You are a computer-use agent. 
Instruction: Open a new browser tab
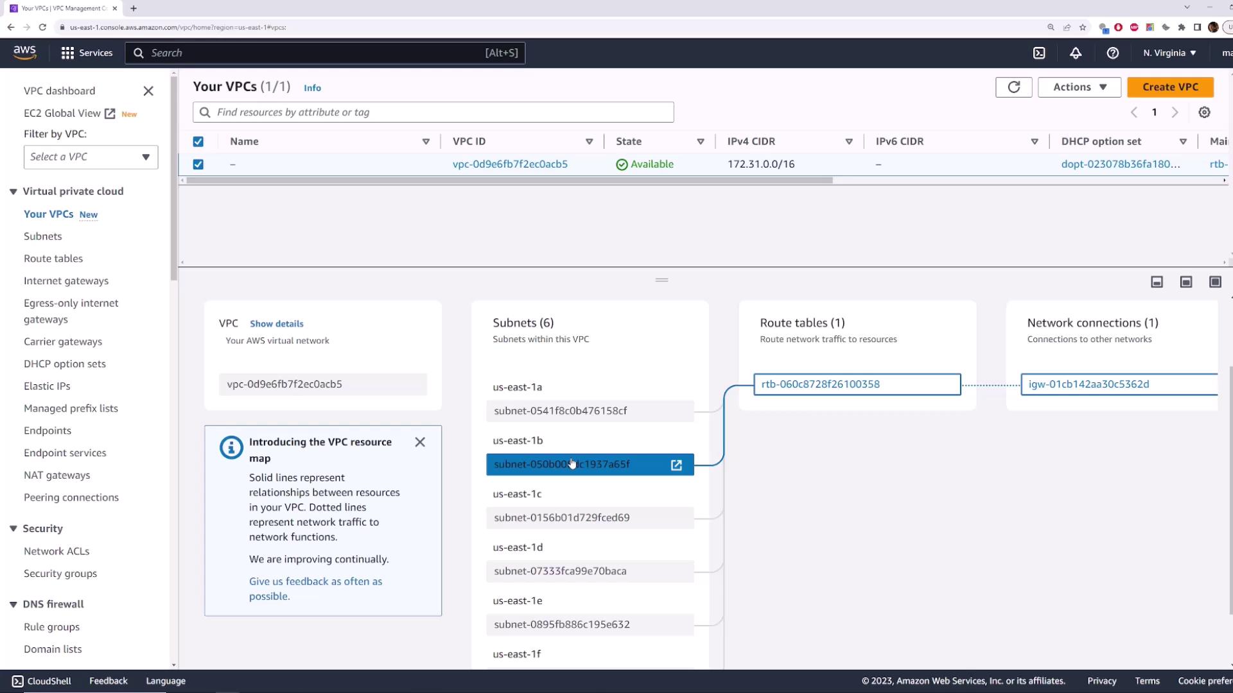coord(134,8)
